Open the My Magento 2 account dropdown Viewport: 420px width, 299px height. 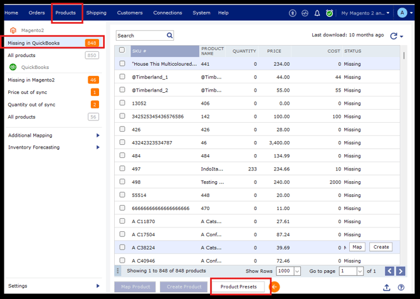point(365,13)
